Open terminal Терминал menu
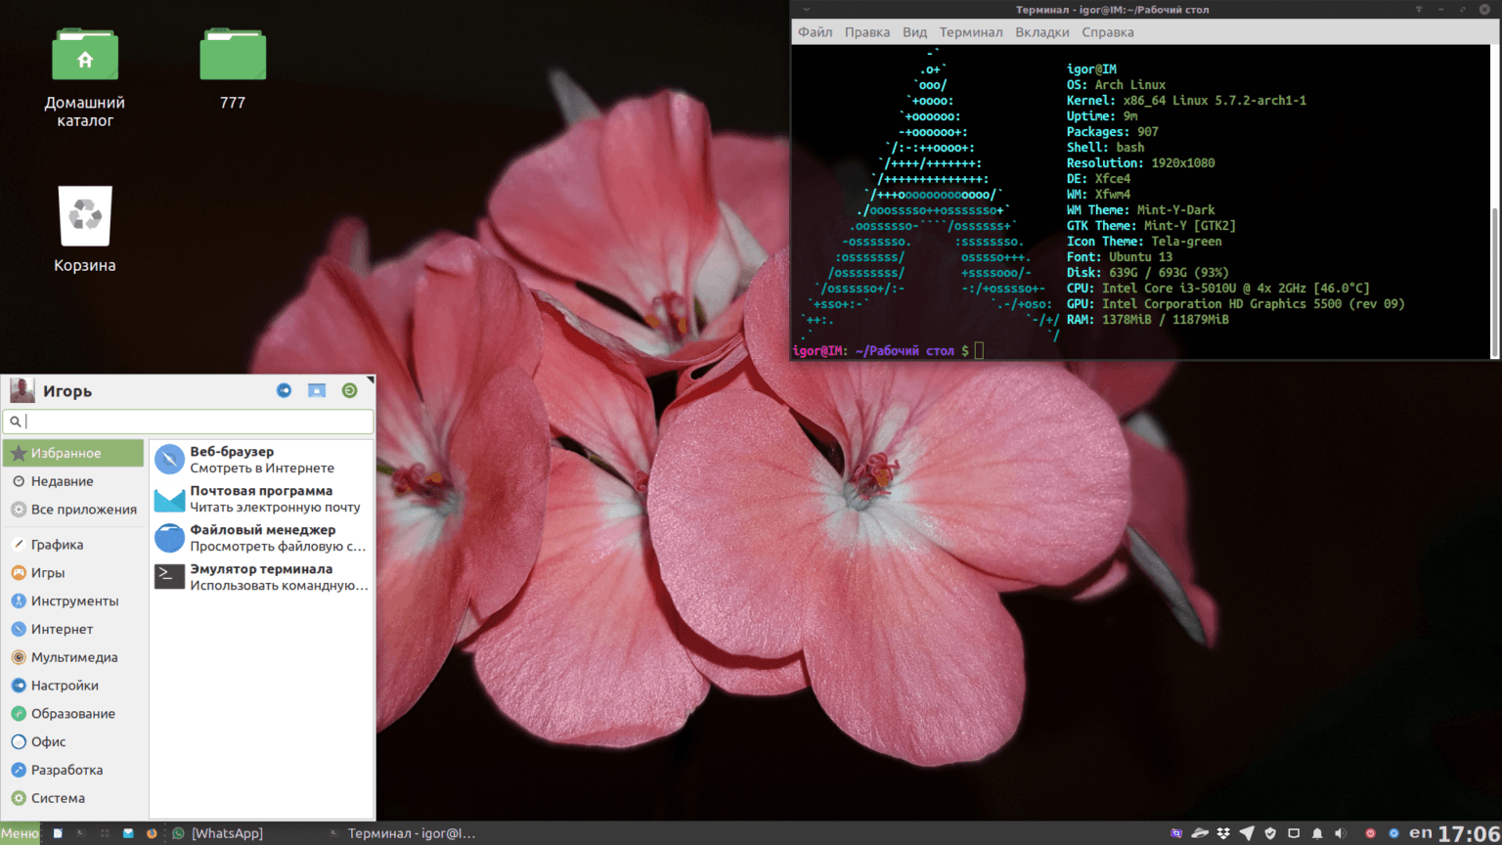The image size is (1502, 845). 971,32
